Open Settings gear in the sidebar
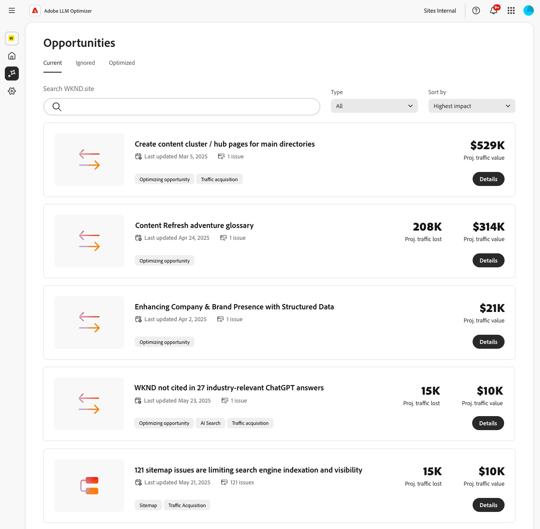Viewport: 540px width, 529px height. tap(12, 91)
